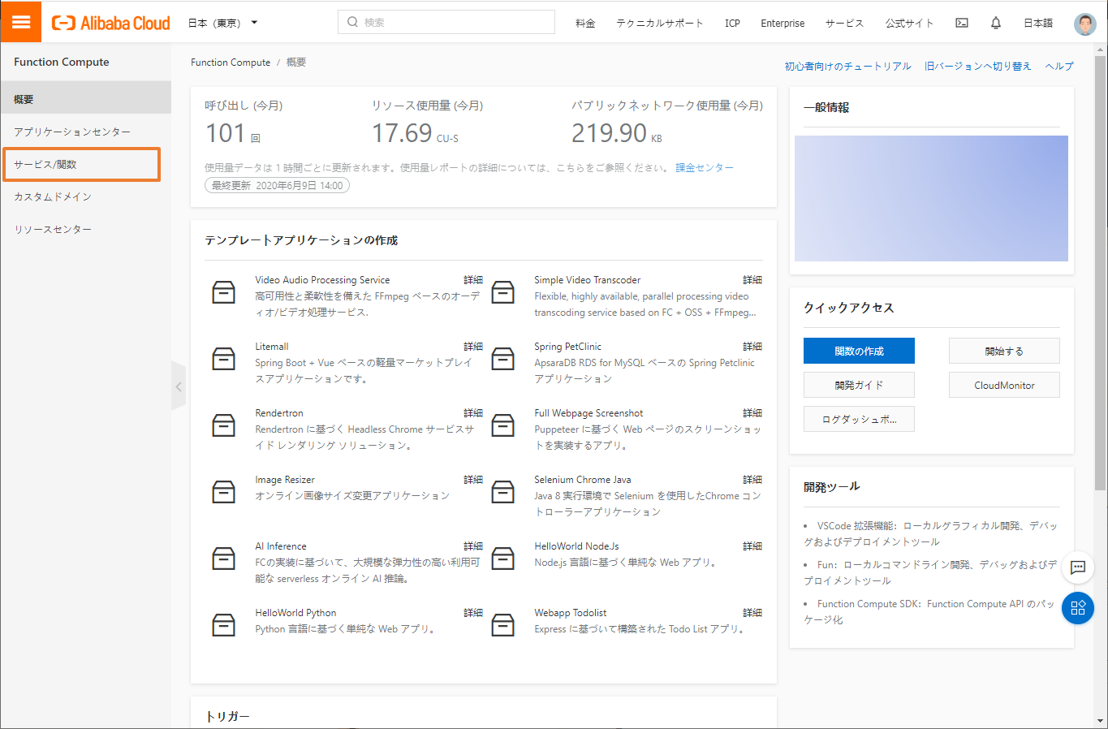This screenshot has height=729, width=1108.
Task: Open 詳細 for Rendertron
Action: (x=473, y=412)
